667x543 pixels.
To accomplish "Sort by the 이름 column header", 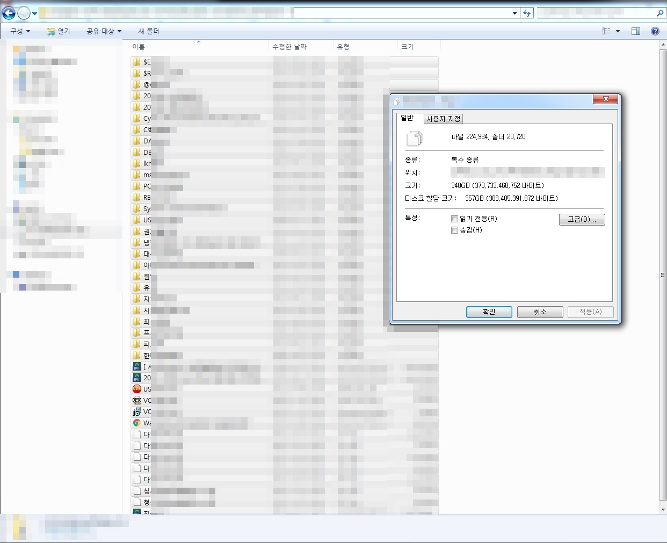I will [200, 47].
